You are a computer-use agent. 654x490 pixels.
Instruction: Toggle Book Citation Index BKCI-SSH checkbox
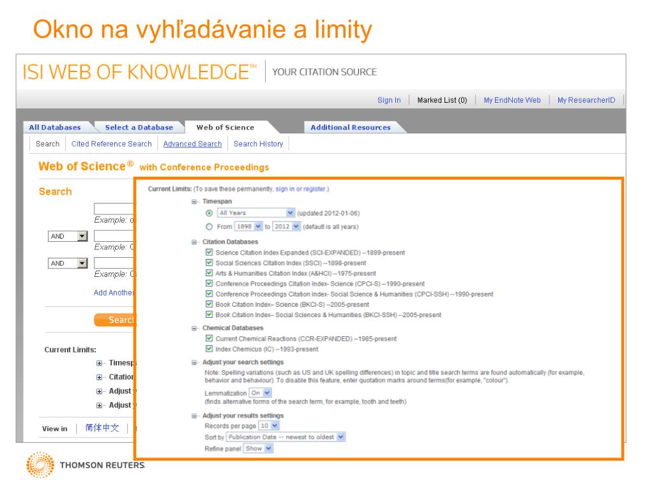[x=209, y=315]
